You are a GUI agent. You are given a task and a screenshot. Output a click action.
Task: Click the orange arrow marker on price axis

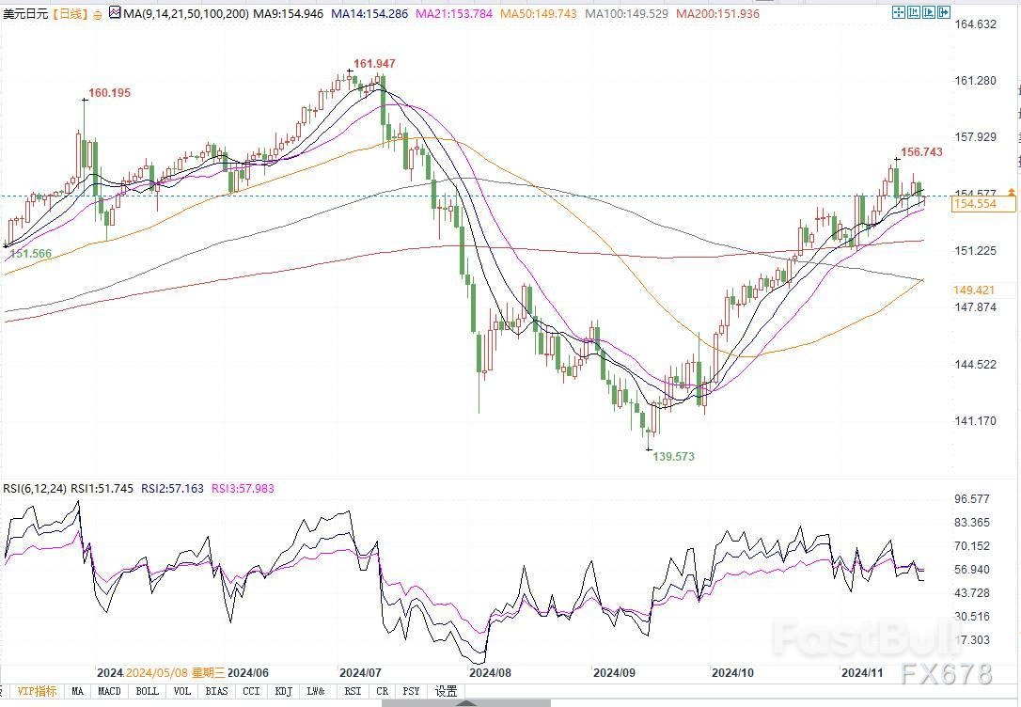[1011, 192]
